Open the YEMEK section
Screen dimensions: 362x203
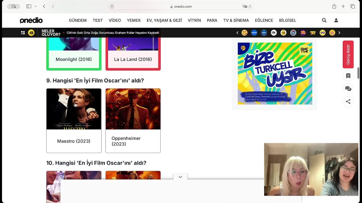(x=134, y=20)
